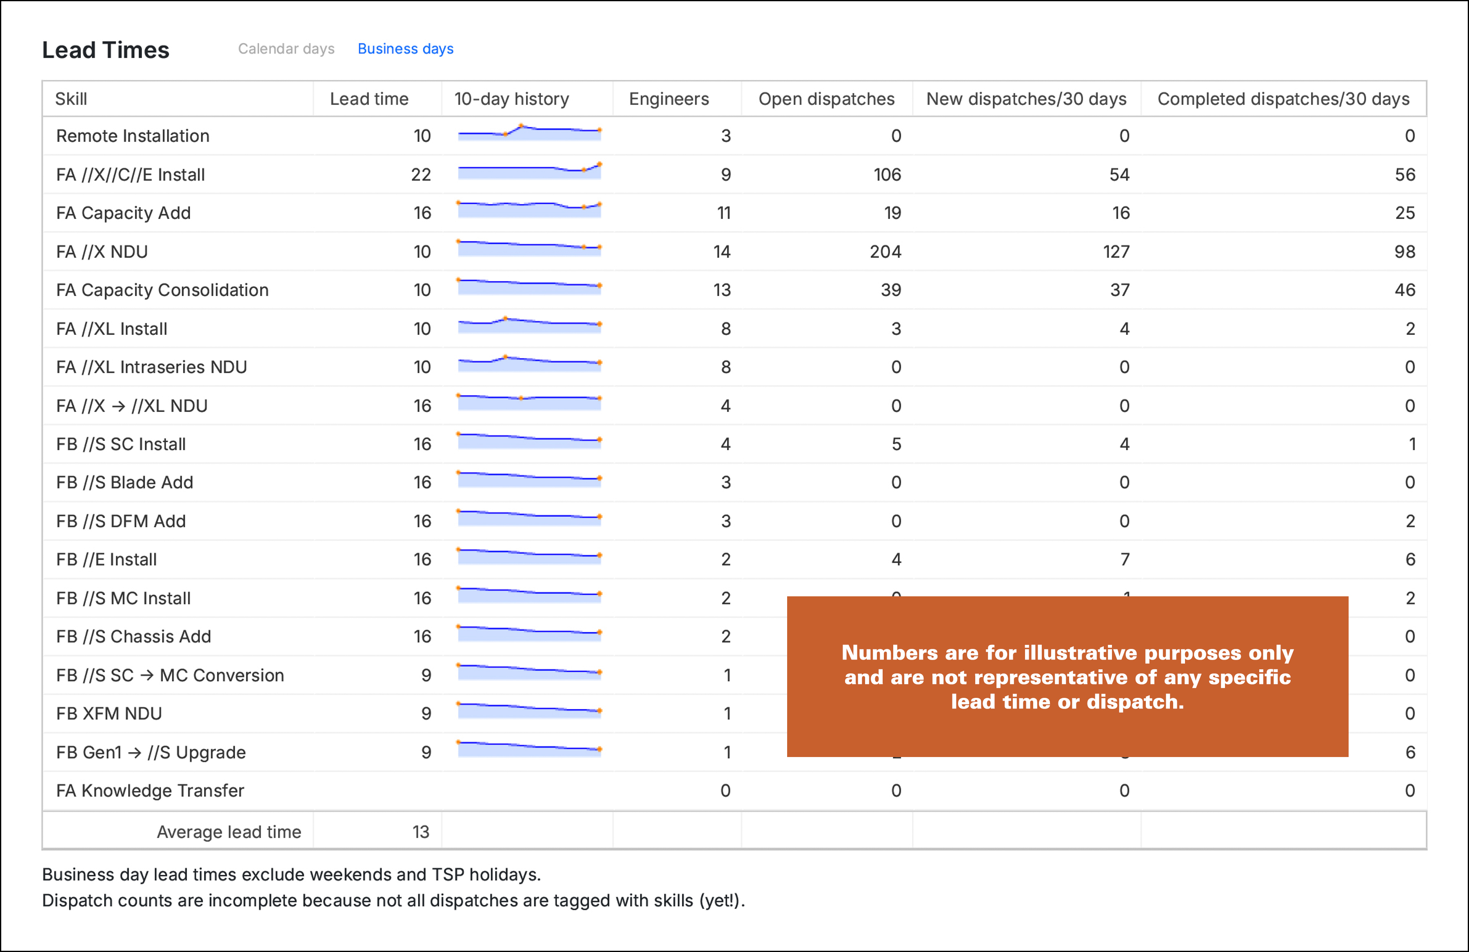
Task: Click the FB XFM NDU skill name
Action: point(109,714)
